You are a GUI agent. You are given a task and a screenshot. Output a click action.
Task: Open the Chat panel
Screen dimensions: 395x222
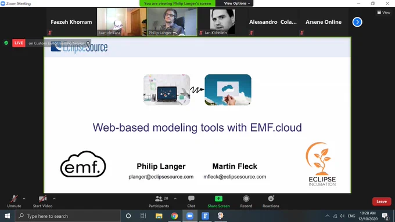tap(191, 201)
